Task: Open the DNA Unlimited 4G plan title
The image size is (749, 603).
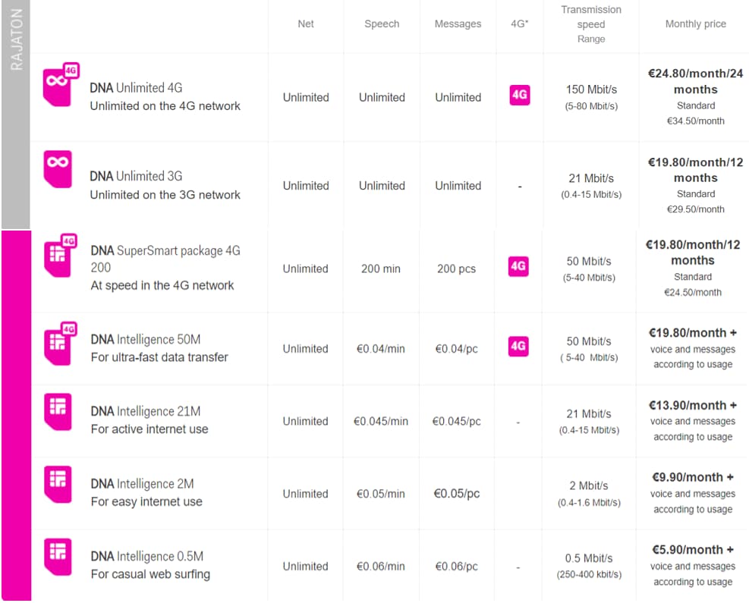Action: tap(136, 88)
